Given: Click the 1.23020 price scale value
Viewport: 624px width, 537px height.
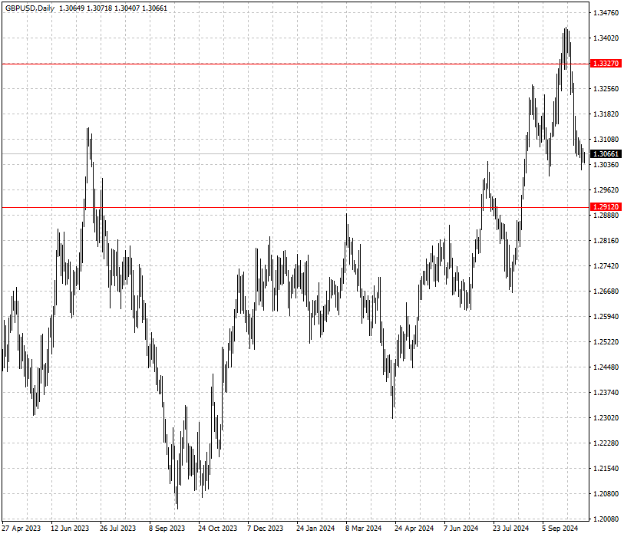Looking at the screenshot, I should pos(606,417).
